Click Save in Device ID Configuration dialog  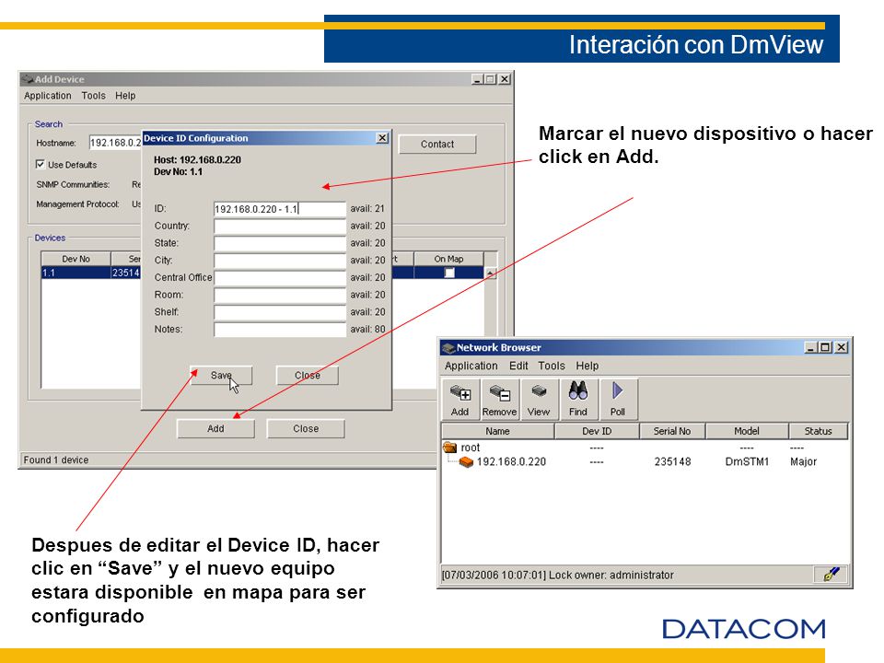click(221, 376)
